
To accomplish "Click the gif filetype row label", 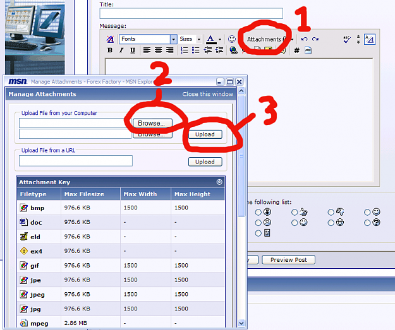I will tap(35, 266).
